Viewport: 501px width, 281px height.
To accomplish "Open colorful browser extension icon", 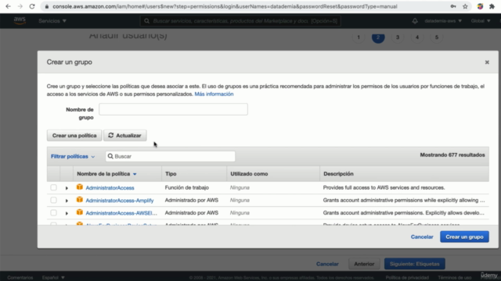I will point(480,6).
